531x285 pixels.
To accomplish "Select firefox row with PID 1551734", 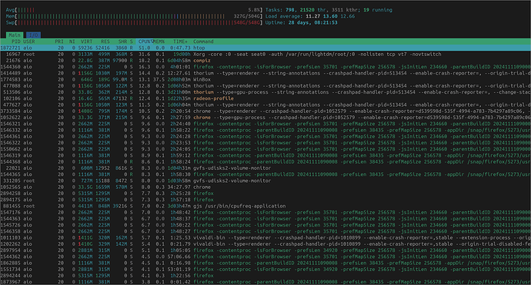I will [265, 270].
